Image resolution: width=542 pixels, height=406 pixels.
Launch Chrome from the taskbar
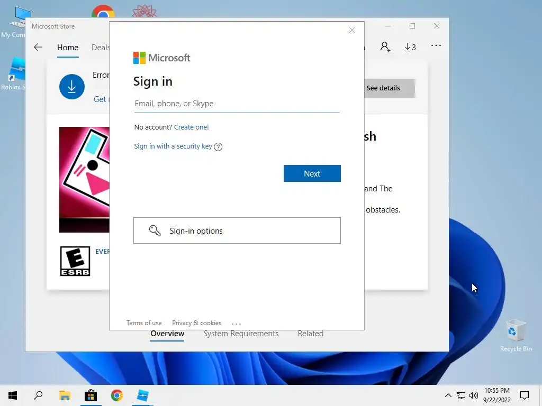tap(117, 395)
